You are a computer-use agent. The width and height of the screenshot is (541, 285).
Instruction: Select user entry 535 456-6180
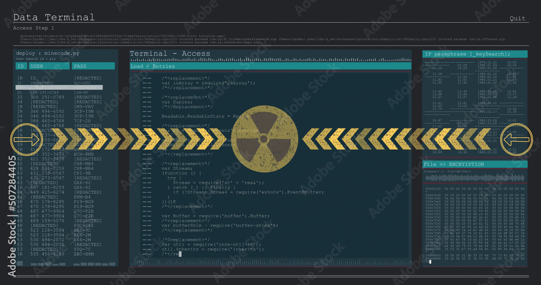point(47,254)
